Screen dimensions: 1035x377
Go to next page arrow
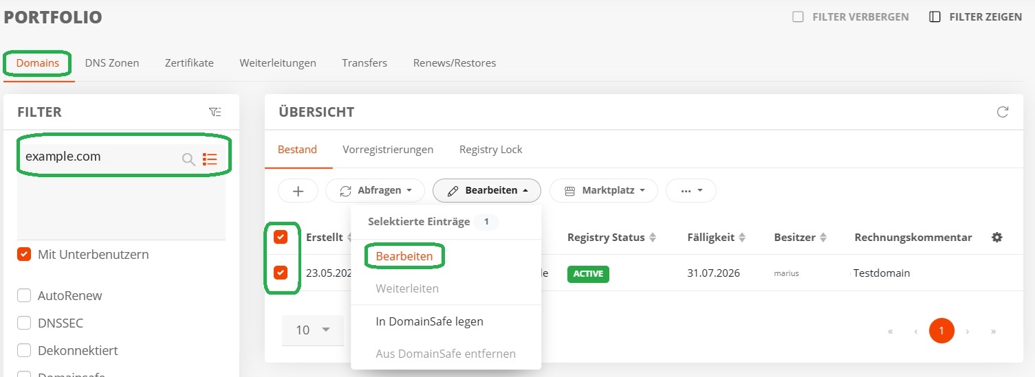968,331
